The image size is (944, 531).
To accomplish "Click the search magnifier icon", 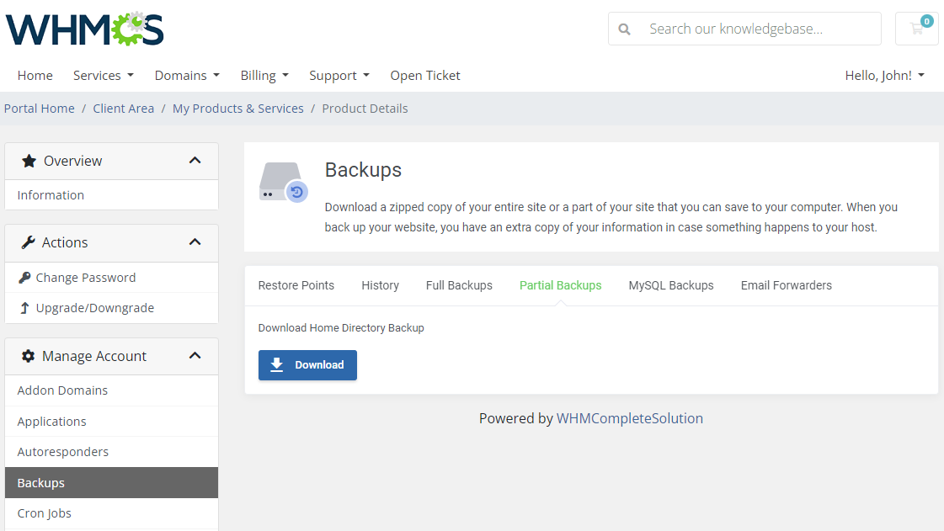I will 624,29.
